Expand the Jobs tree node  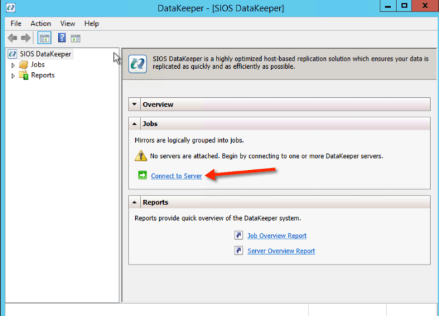pos(13,65)
